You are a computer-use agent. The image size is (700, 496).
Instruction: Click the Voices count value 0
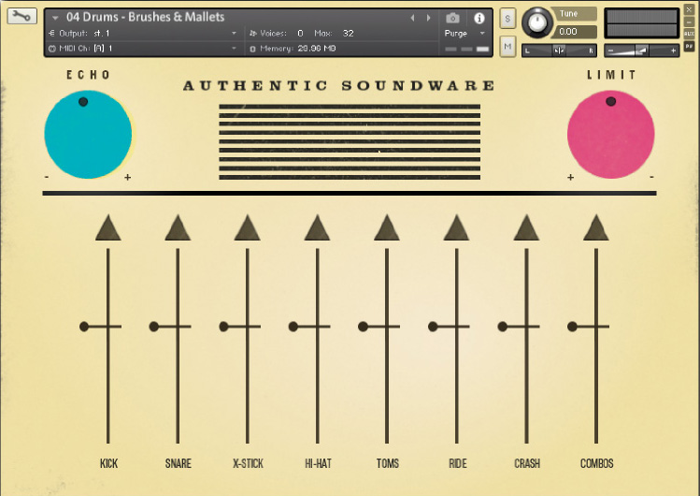pos(300,33)
